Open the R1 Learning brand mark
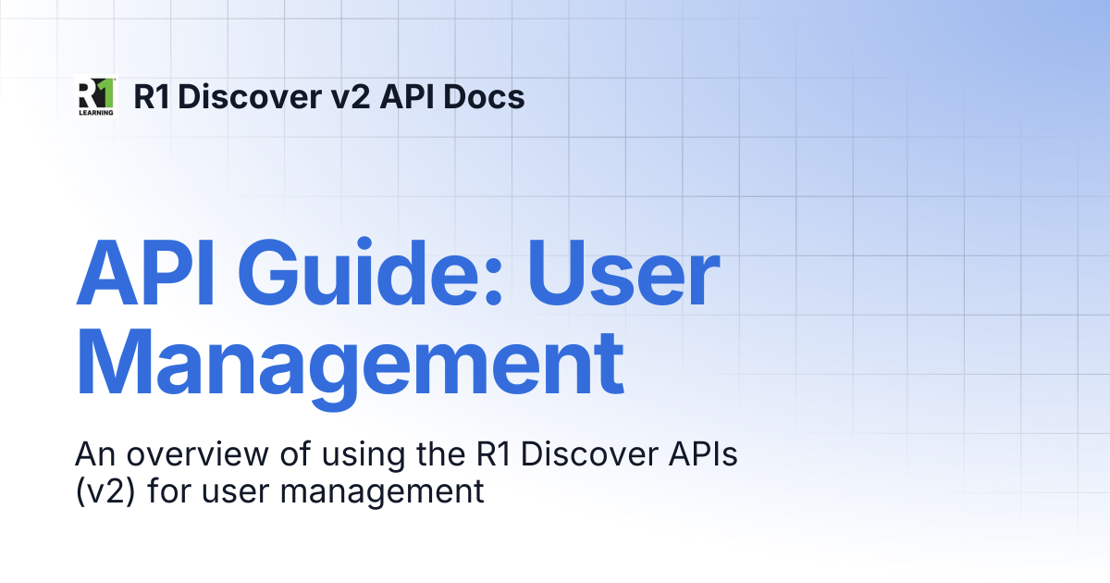This screenshot has height=583, width=1110. [96, 96]
